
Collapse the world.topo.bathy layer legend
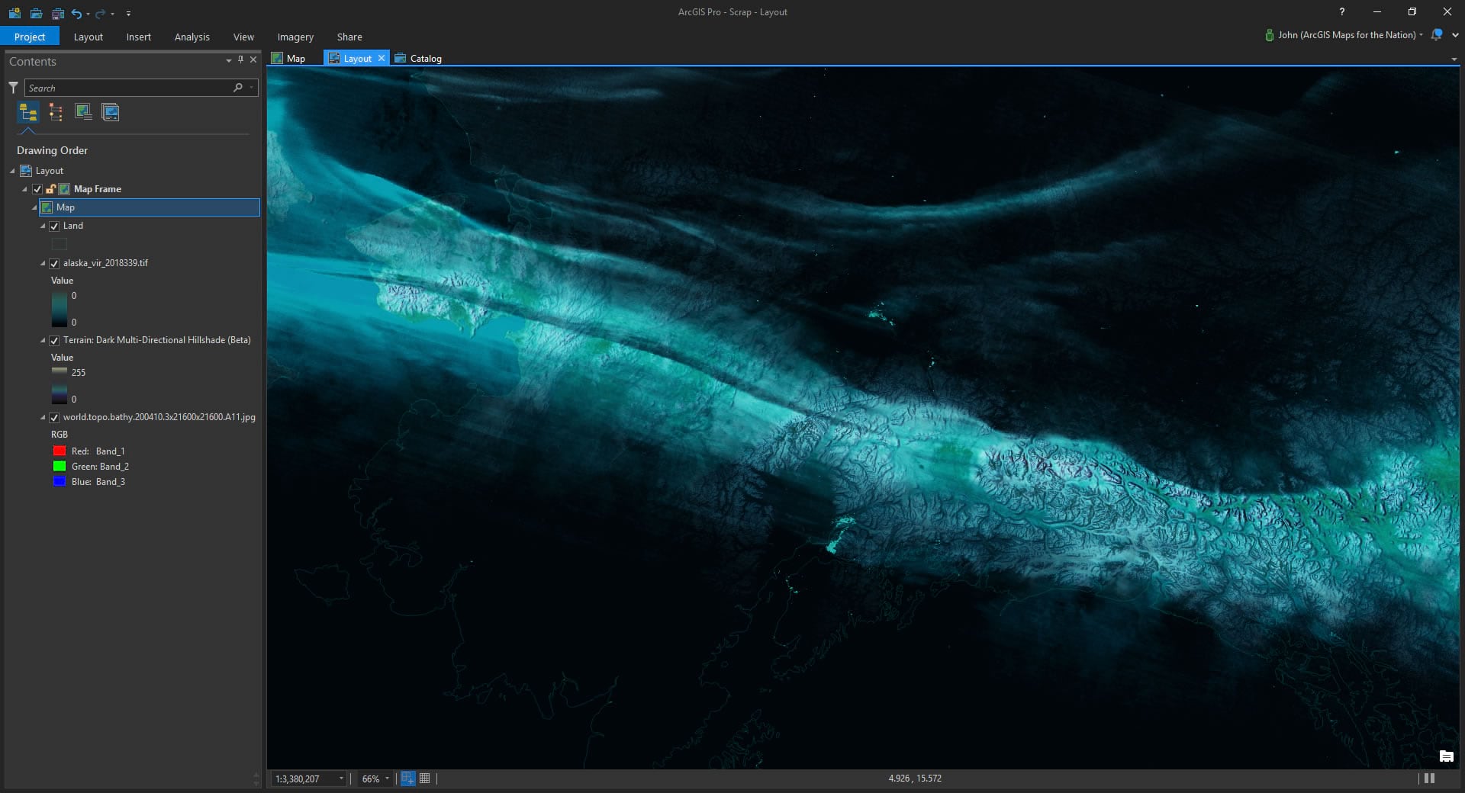[43, 418]
